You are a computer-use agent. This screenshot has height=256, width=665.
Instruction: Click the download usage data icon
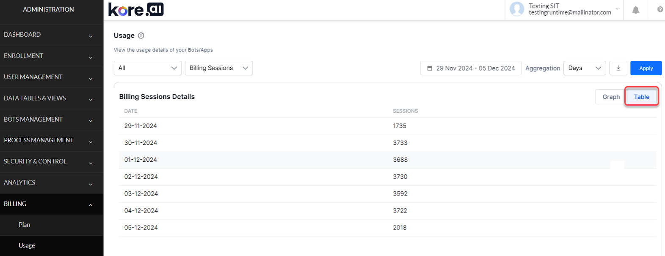pyautogui.click(x=618, y=68)
